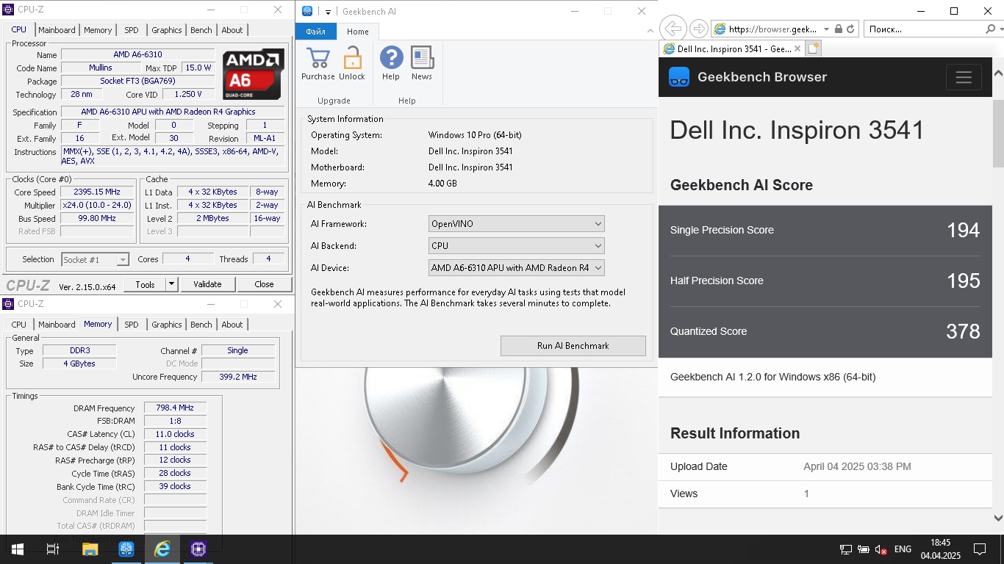Select Memory tab in upper CPU-Z window
The height and width of the screenshot is (564, 1004).
tap(98, 30)
